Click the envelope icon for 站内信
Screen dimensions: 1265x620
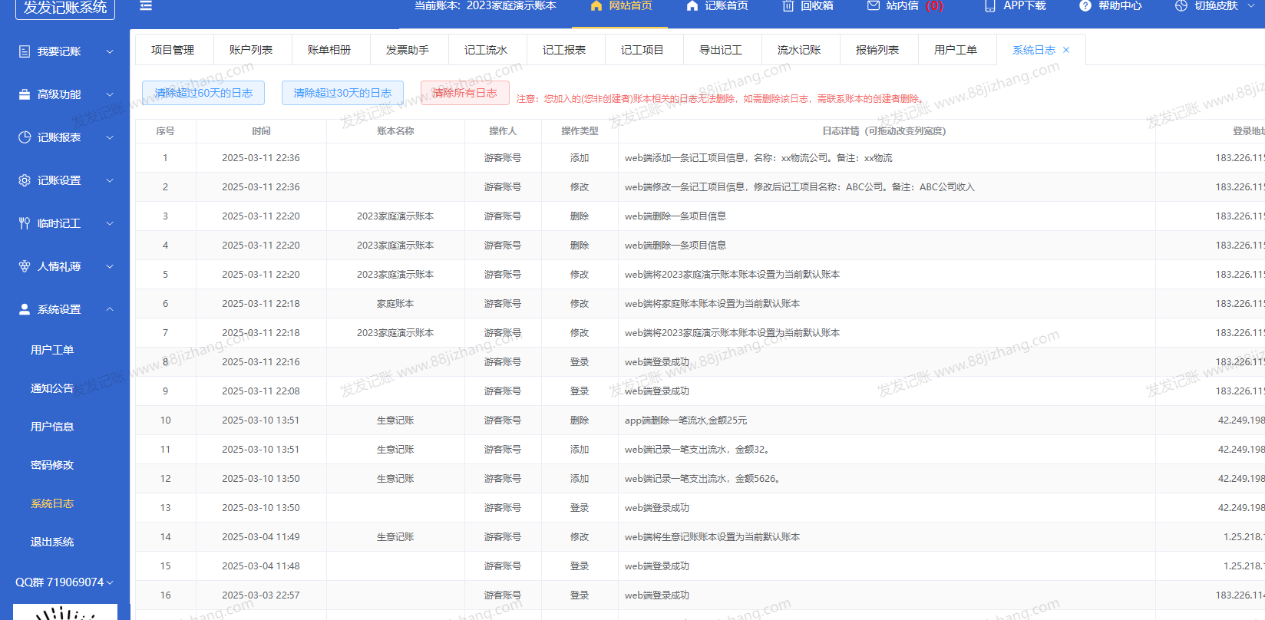click(874, 5)
